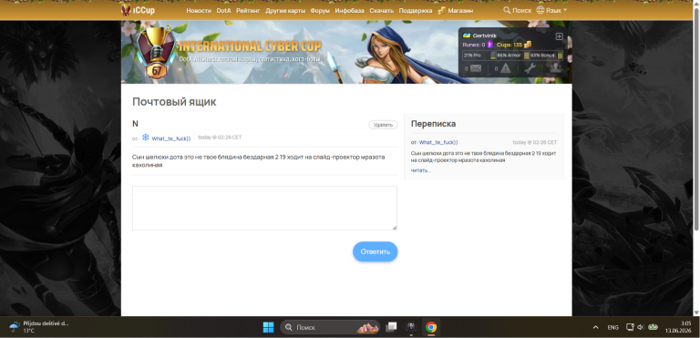Click the snowflake icon beside the sender
The image size is (700, 338).
click(x=146, y=138)
